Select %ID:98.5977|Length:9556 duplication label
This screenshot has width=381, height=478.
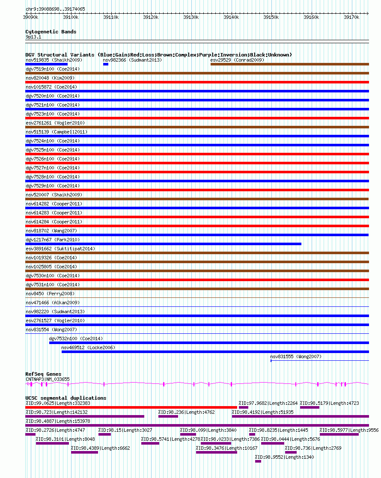pos(349,430)
